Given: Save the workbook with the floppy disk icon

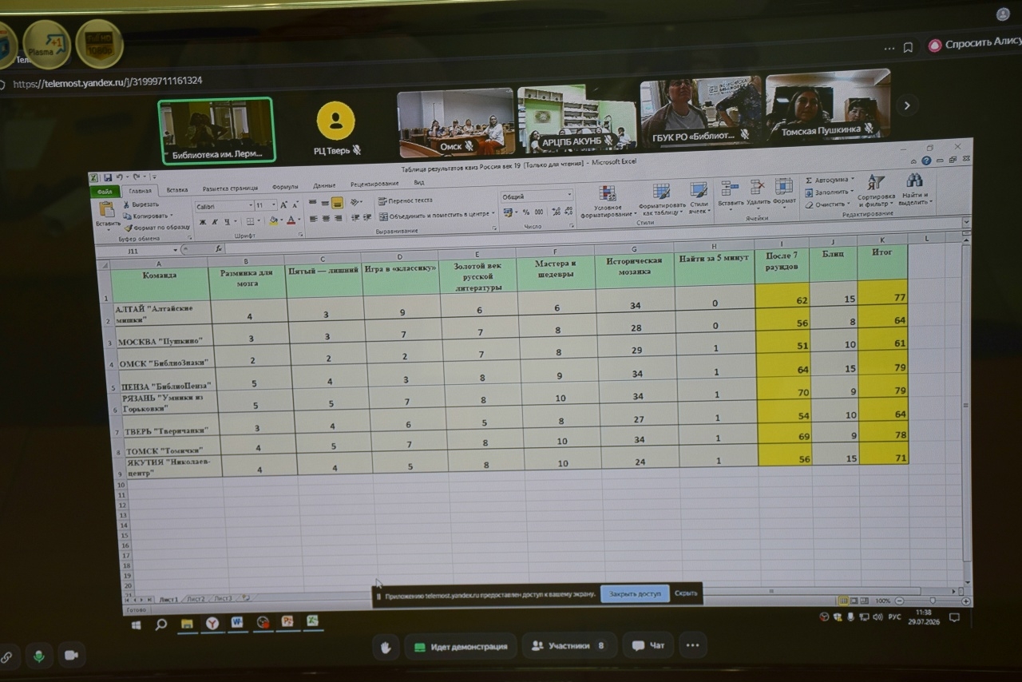Looking at the screenshot, I should coord(106,177).
